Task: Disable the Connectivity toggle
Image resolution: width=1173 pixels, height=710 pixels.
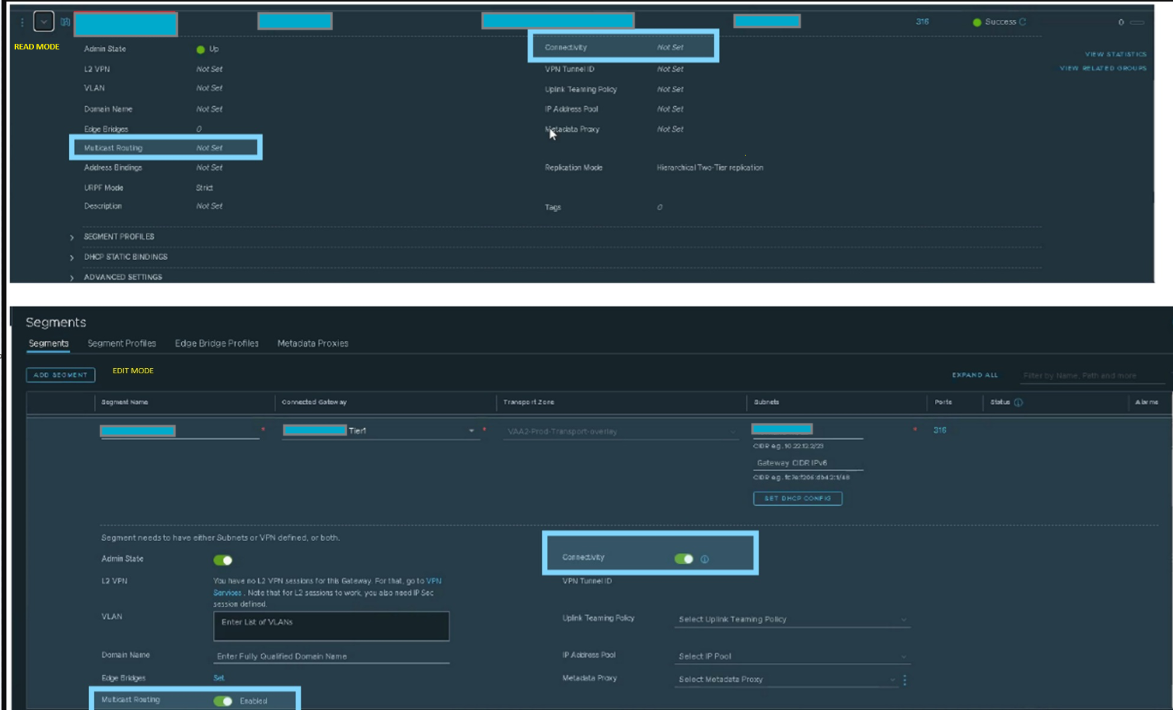Action: point(683,559)
